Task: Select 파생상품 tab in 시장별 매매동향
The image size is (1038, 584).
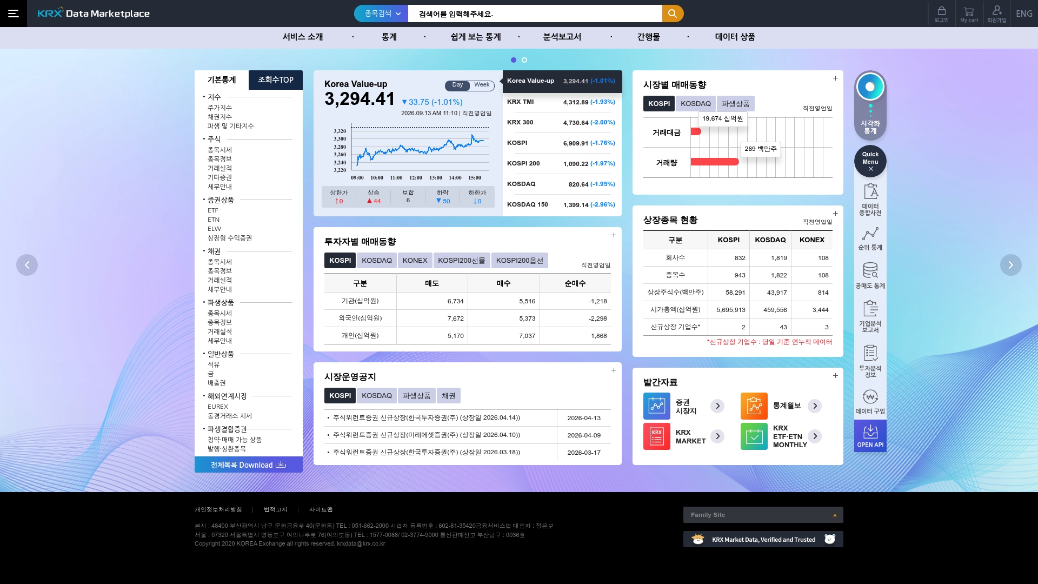Action: pyautogui.click(x=736, y=104)
